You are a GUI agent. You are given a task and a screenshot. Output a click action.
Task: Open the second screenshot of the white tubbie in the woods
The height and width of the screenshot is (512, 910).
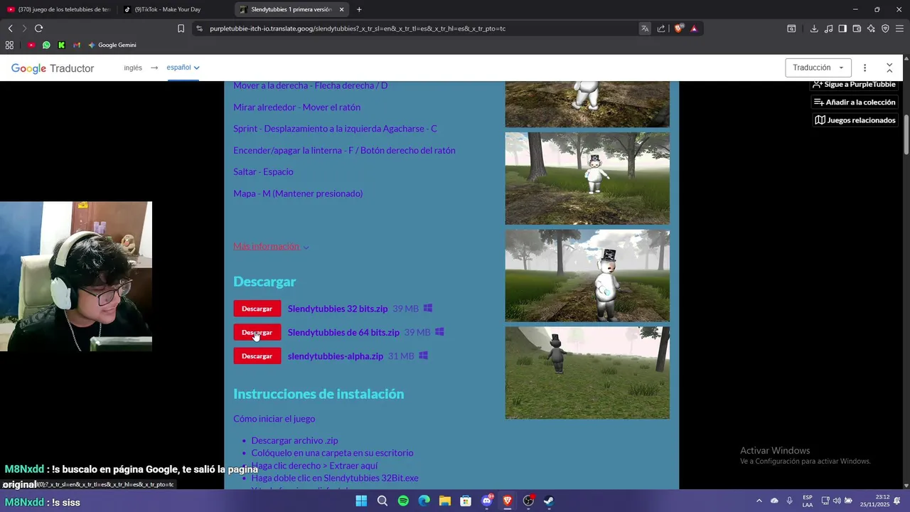587,178
